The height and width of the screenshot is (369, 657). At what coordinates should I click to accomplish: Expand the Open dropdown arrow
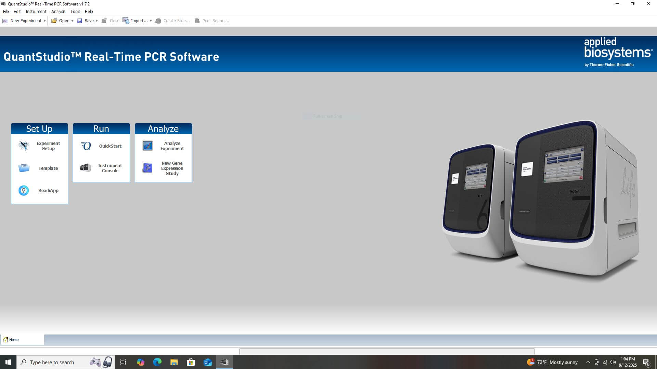click(72, 21)
